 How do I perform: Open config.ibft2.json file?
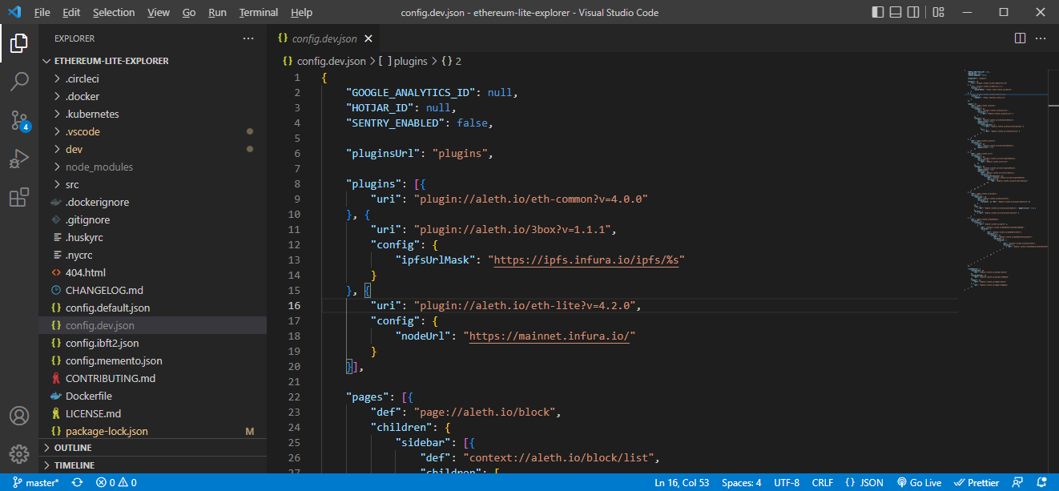pyautogui.click(x=152, y=343)
